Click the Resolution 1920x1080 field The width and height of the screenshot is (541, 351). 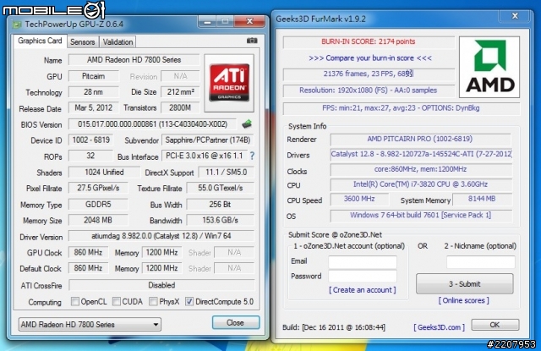tap(369, 90)
